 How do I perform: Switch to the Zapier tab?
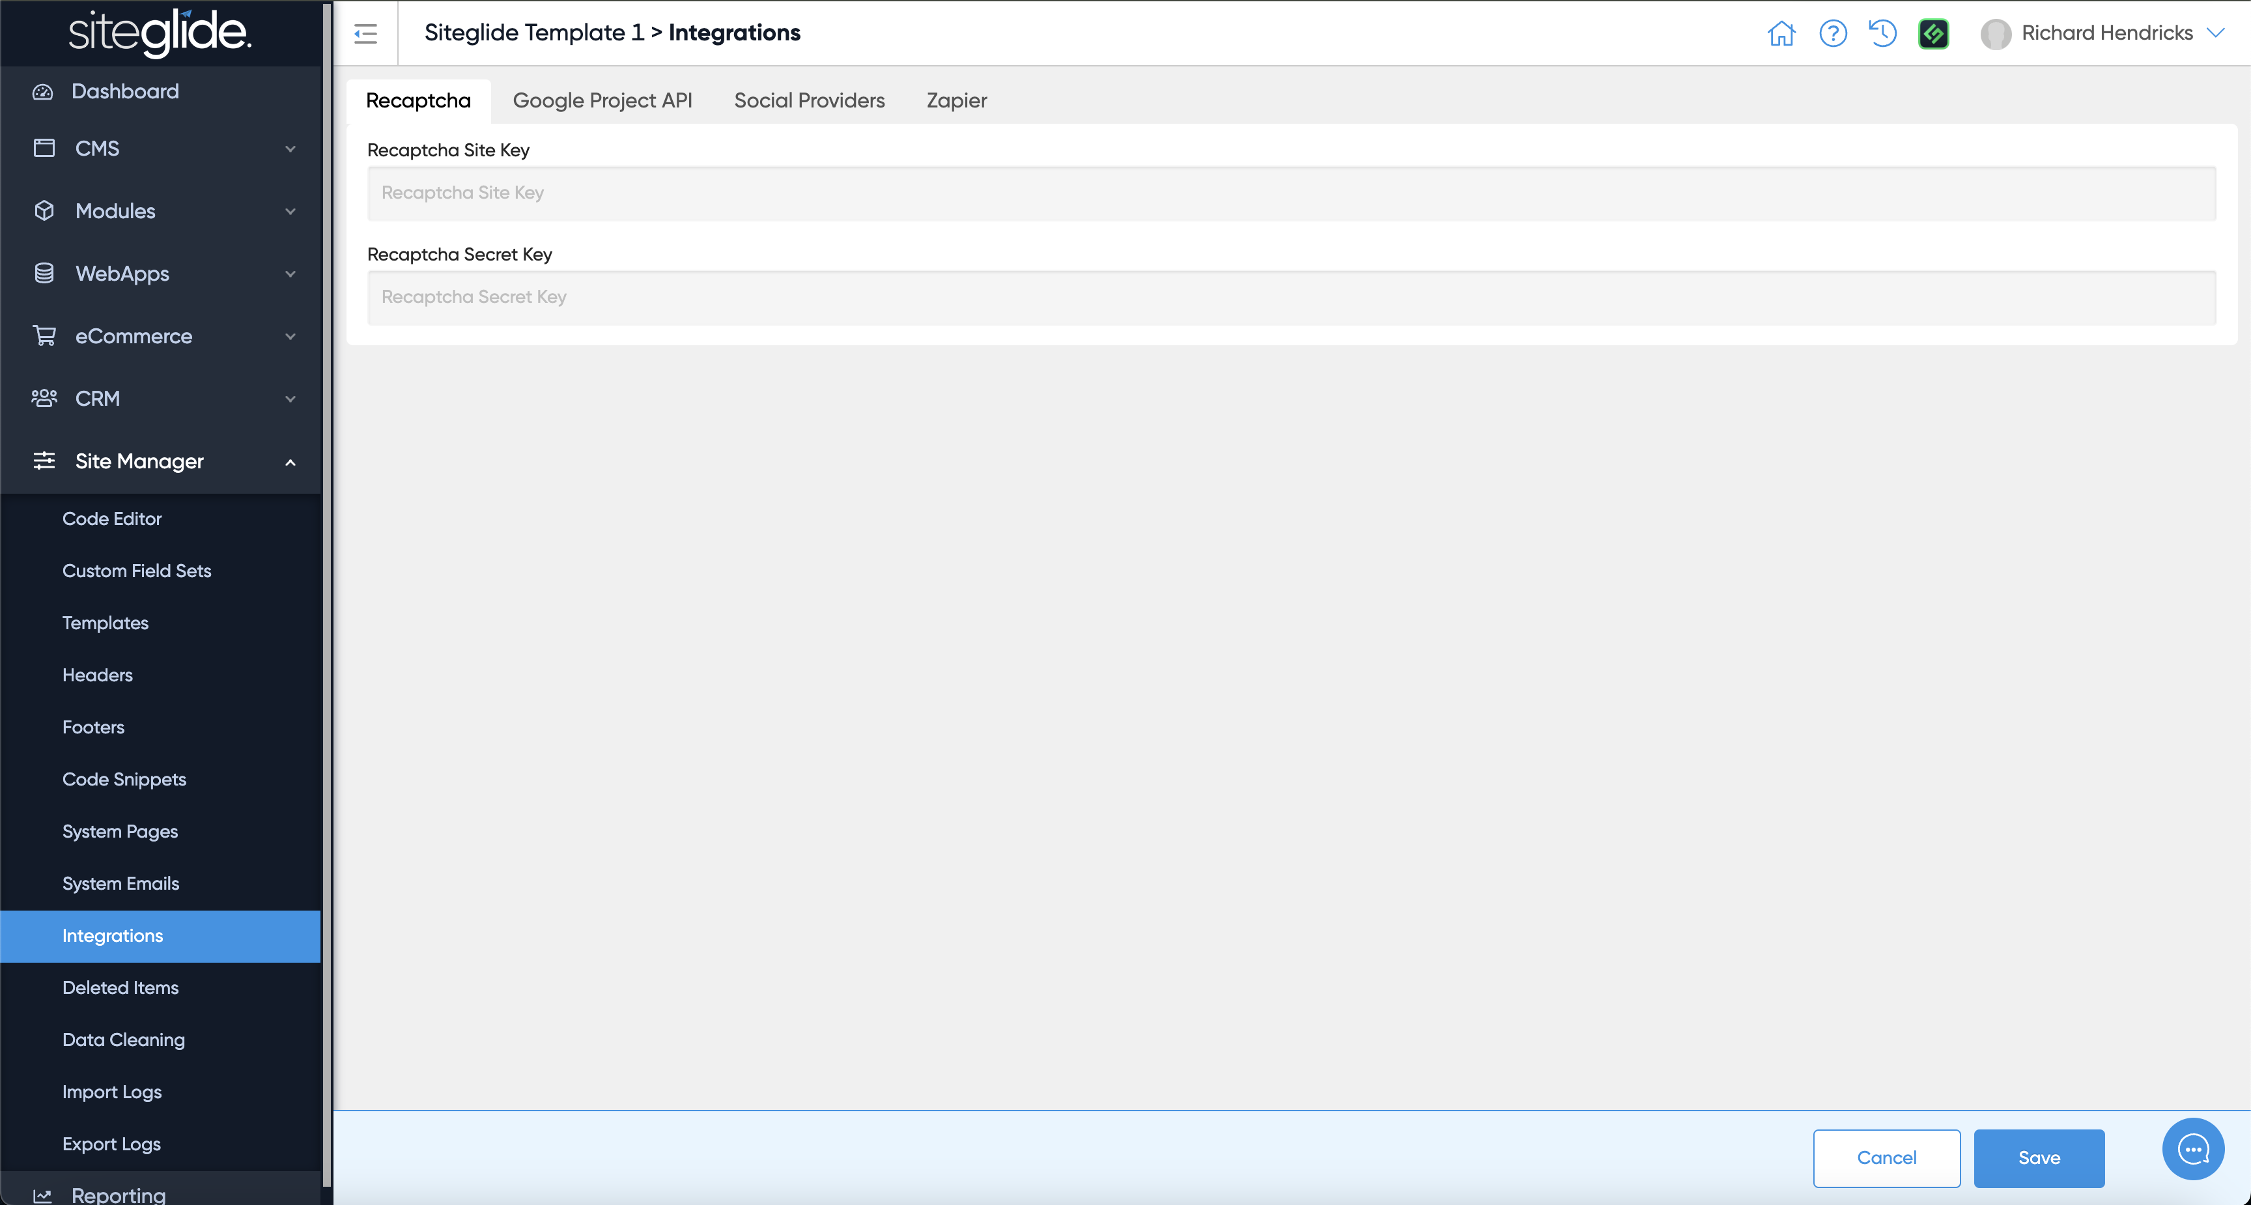tap(956, 100)
